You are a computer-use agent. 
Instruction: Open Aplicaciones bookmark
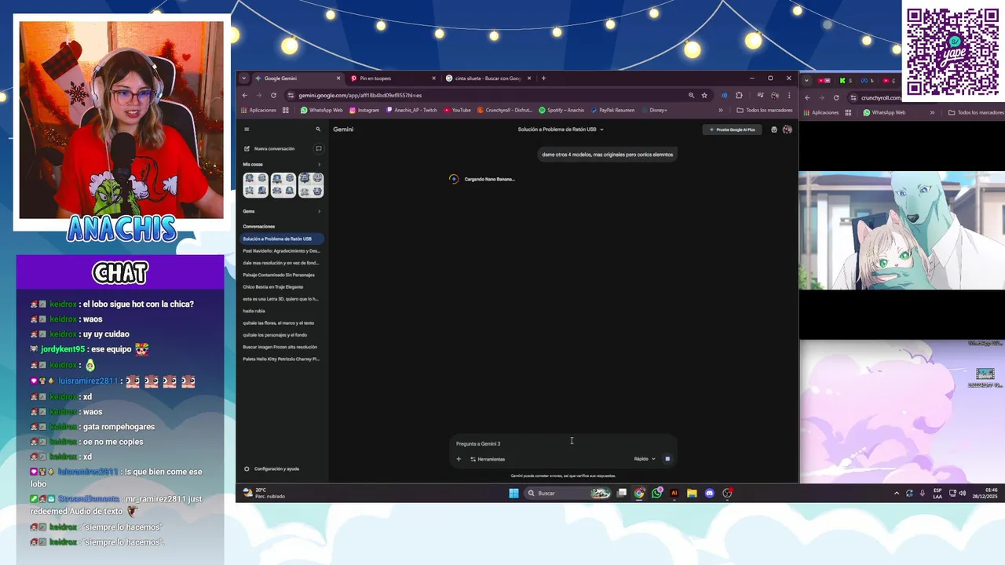pyautogui.click(x=258, y=110)
